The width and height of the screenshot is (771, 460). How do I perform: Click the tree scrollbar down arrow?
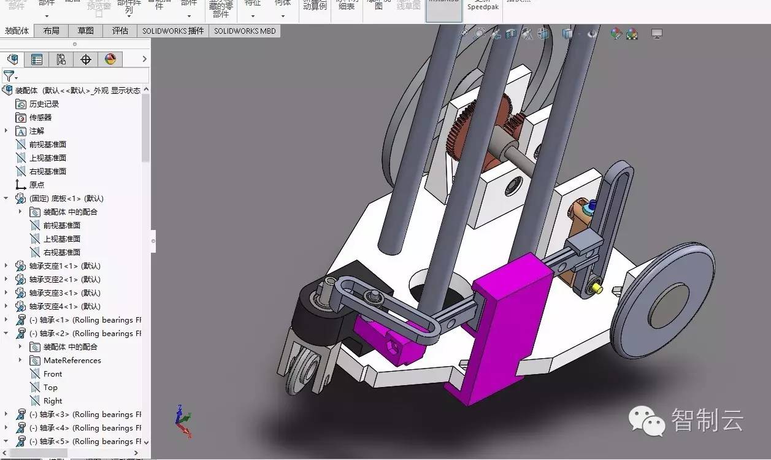click(145, 442)
